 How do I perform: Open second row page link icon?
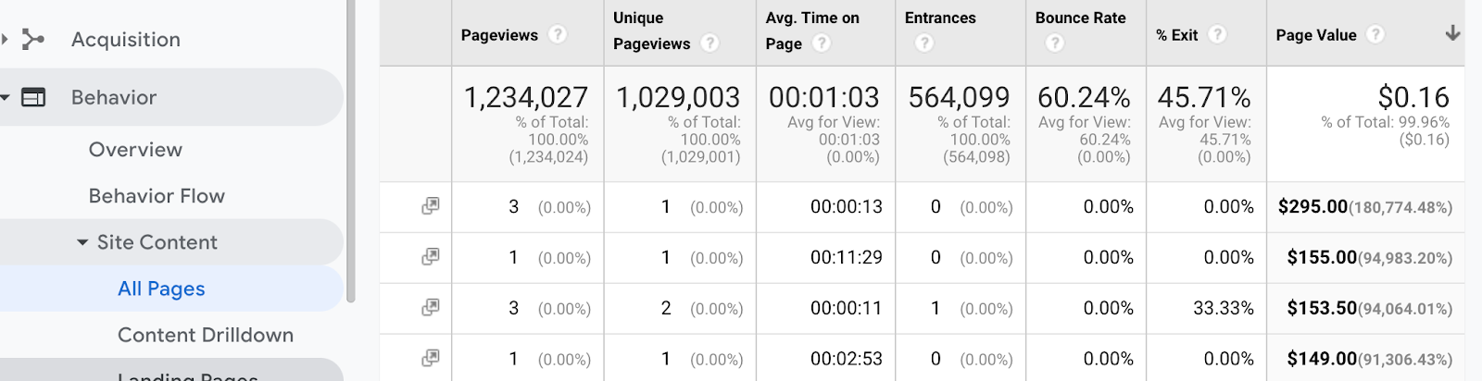pos(430,257)
